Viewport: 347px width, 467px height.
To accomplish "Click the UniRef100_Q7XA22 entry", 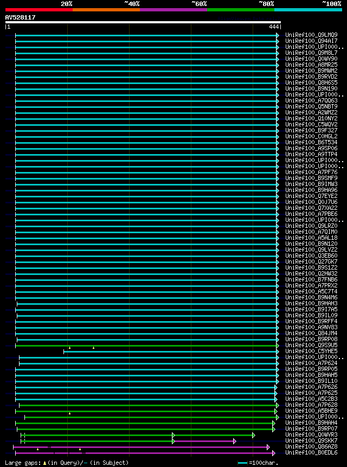I will pos(311,208).
